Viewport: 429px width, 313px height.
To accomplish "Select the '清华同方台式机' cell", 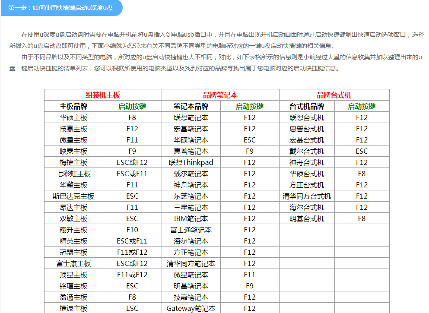I will point(307,196).
